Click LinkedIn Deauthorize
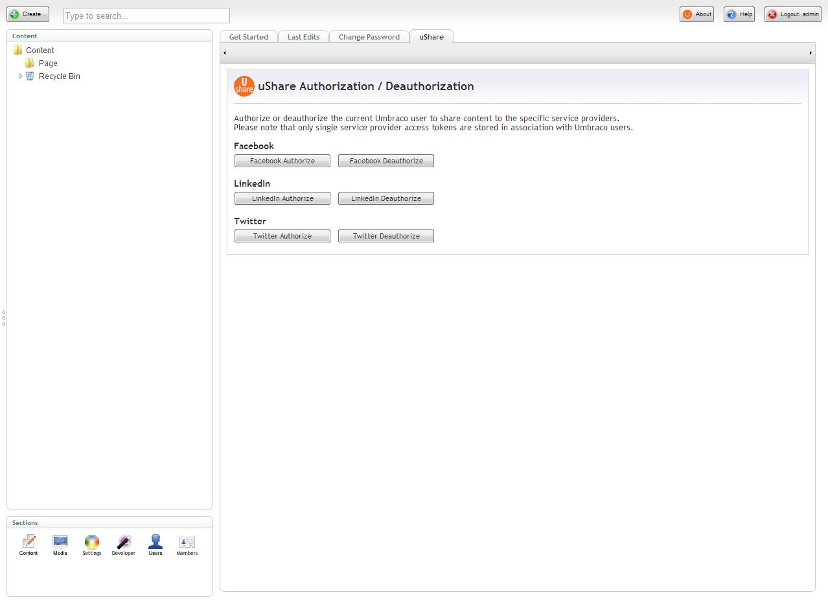This screenshot has width=828, height=608. tap(386, 198)
